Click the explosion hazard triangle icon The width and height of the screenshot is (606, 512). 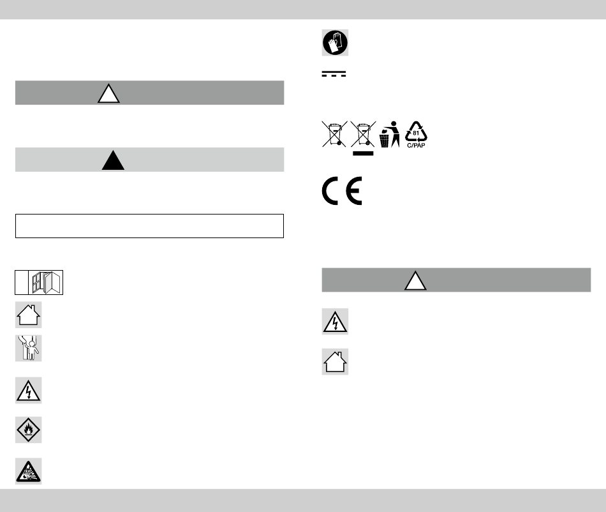coord(28,471)
